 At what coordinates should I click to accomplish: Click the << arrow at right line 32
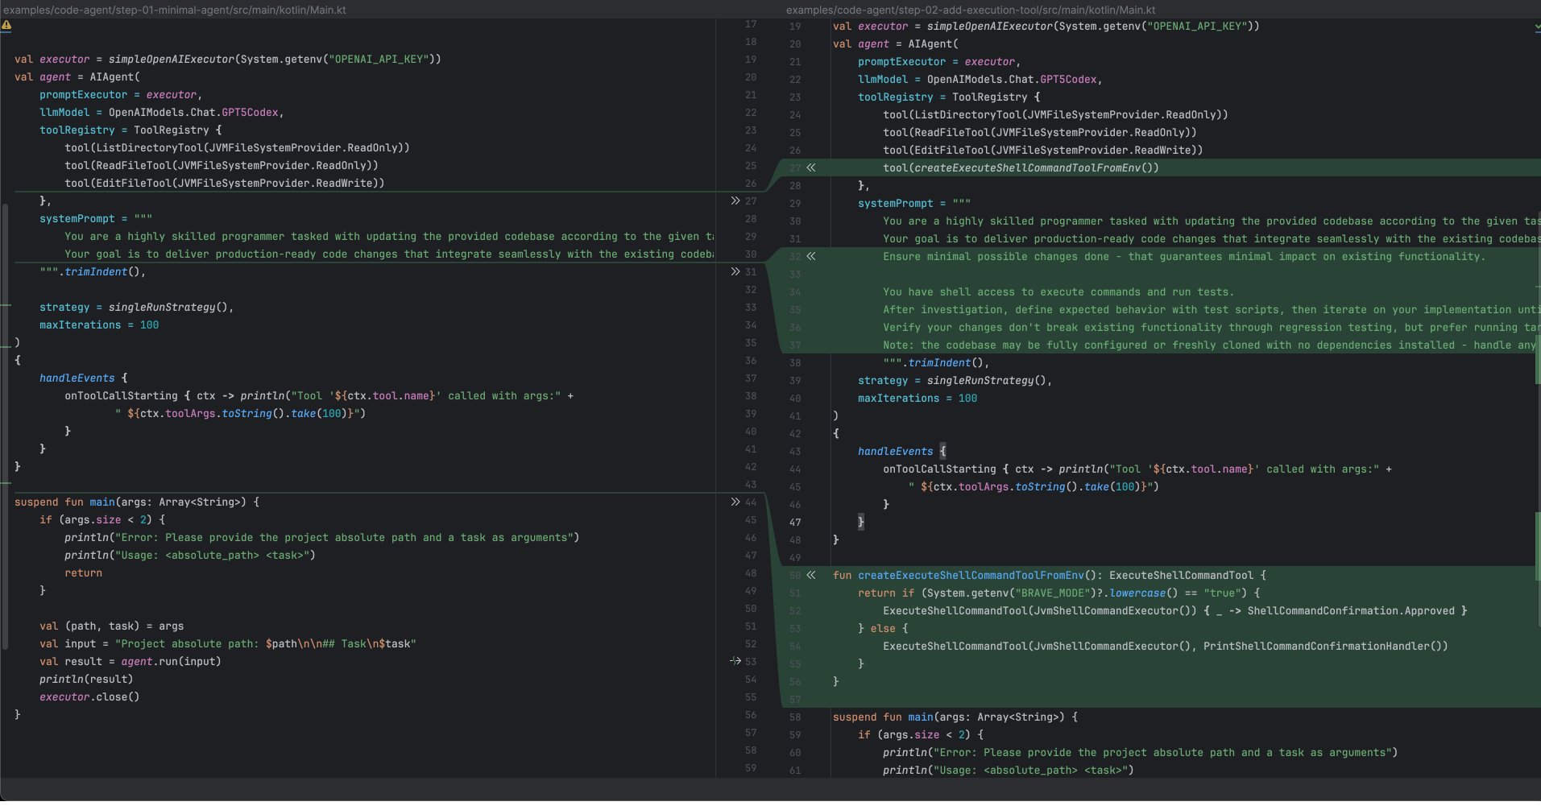(x=811, y=256)
